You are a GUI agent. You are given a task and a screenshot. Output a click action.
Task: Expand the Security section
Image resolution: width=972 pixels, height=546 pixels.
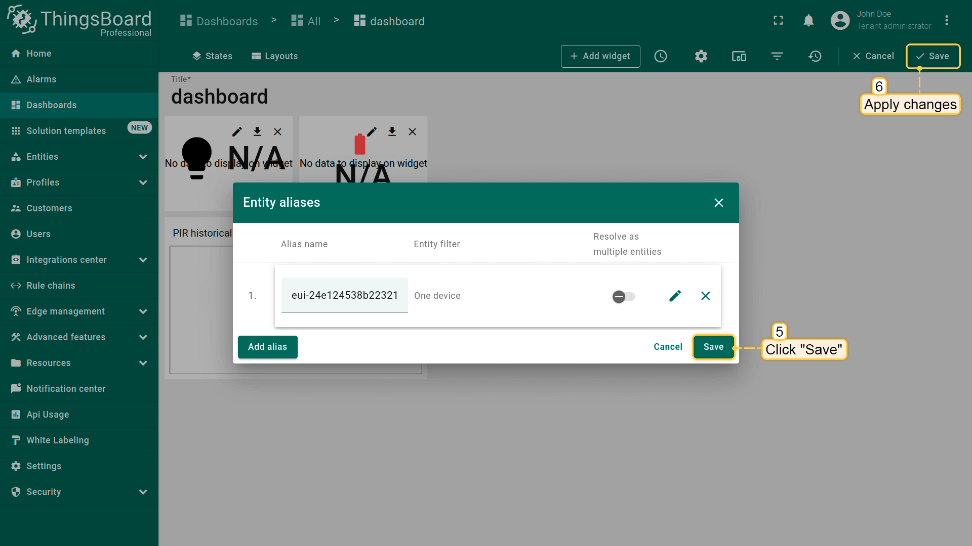click(x=79, y=491)
